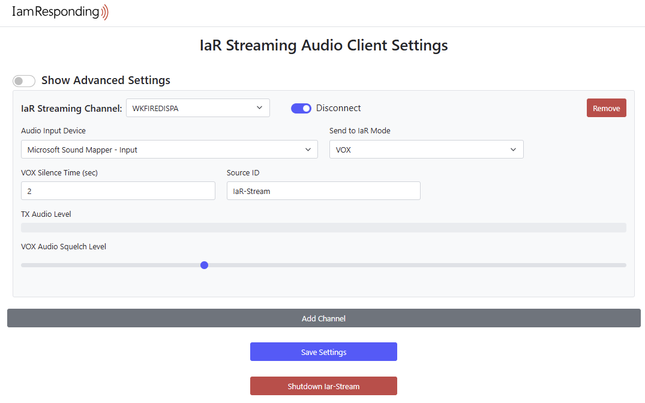Click the 'VOX Audio Squelch Level' label

pos(64,247)
